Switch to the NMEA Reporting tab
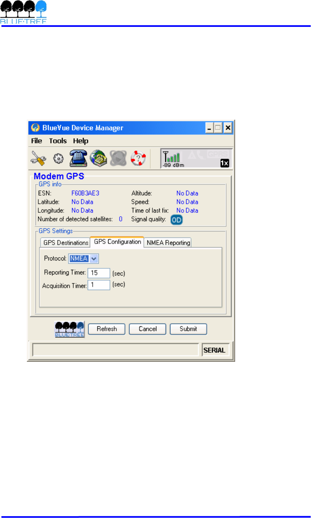This screenshot has width=311, height=518. pyautogui.click(x=168, y=243)
